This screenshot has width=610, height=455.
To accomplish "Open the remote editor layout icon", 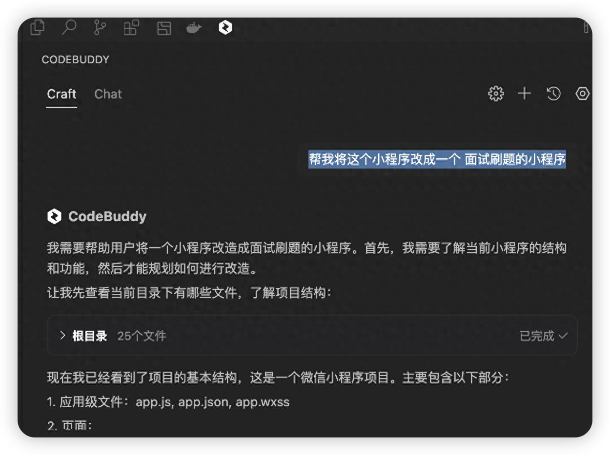I will [163, 28].
